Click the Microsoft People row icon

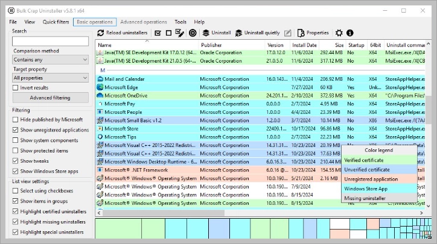click(x=100, y=112)
